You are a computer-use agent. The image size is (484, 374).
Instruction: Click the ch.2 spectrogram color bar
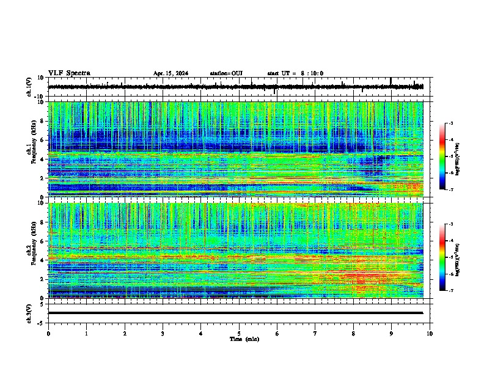point(442,257)
